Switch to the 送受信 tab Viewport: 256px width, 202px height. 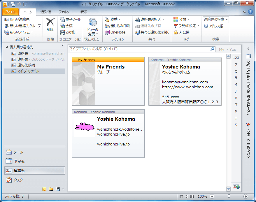click(x=46, y=12)
